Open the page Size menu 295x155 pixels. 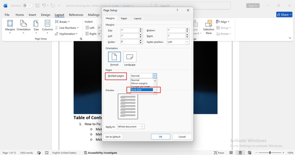click(x=36, y=27)
